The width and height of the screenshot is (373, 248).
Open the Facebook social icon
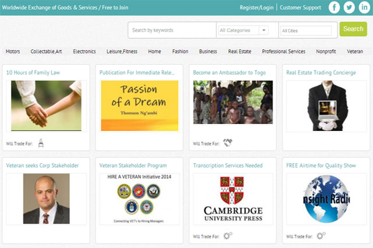[335, 8]
